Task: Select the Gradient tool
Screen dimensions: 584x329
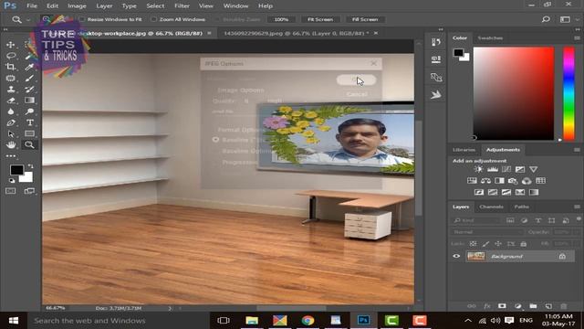Action: pyautogui.click(x=29, y=101)
